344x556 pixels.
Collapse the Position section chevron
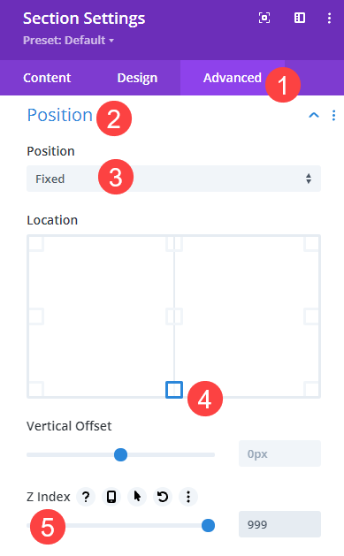tap(314, 115)
